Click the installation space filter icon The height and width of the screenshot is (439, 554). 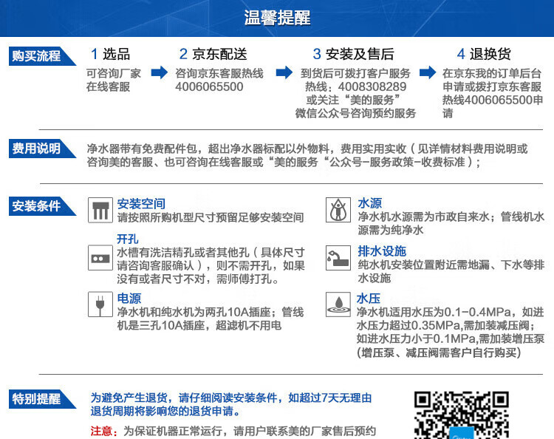[100, 210]
